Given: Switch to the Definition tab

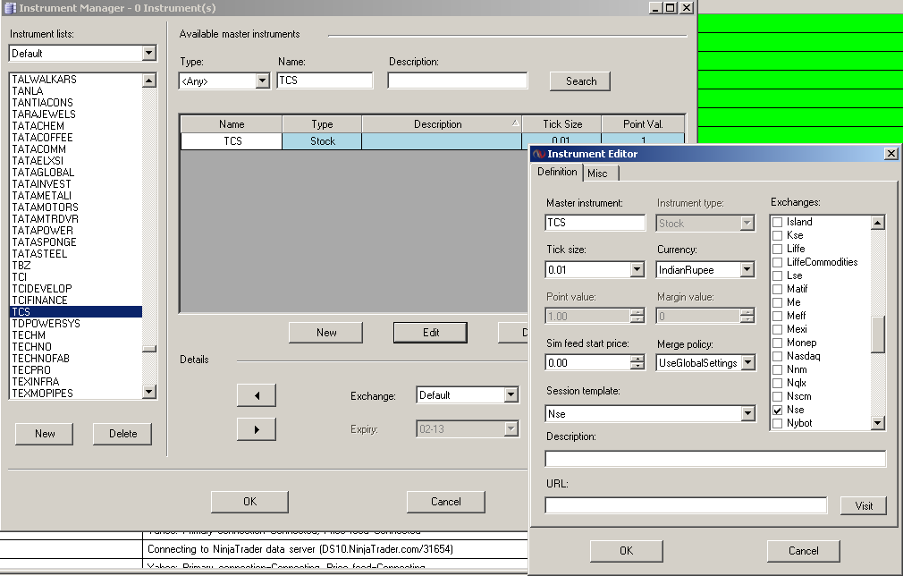Looking at the screenshot, I should pyautogui.click(x=557, y=172).
